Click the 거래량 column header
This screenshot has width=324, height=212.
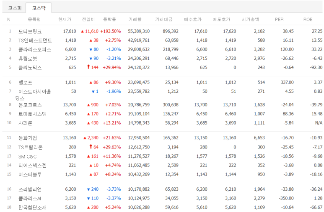pyautogui.click(x=135, y=19)
